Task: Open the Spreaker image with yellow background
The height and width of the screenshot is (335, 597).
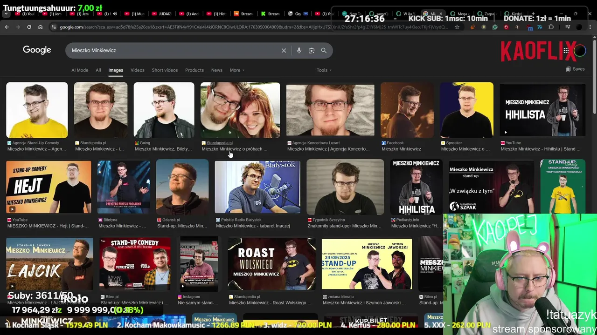Action: [466, 110]
